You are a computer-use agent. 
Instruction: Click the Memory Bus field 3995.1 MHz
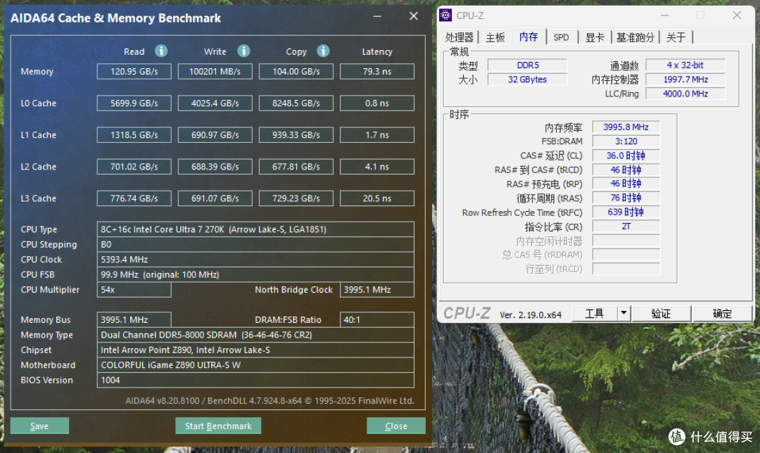tap(134, 320)
